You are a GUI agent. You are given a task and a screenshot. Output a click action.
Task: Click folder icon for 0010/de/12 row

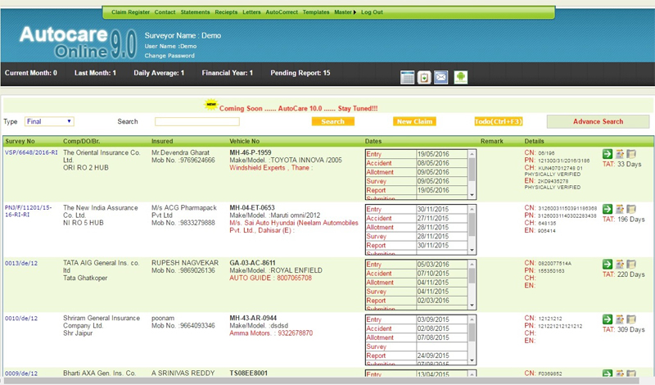coord(631,319)
